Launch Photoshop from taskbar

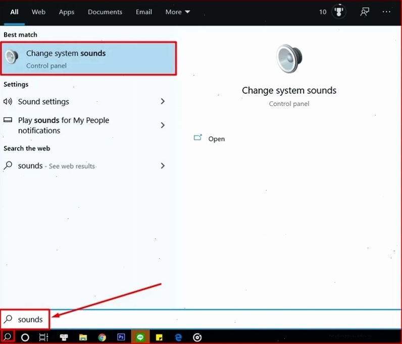click(121, 337)
